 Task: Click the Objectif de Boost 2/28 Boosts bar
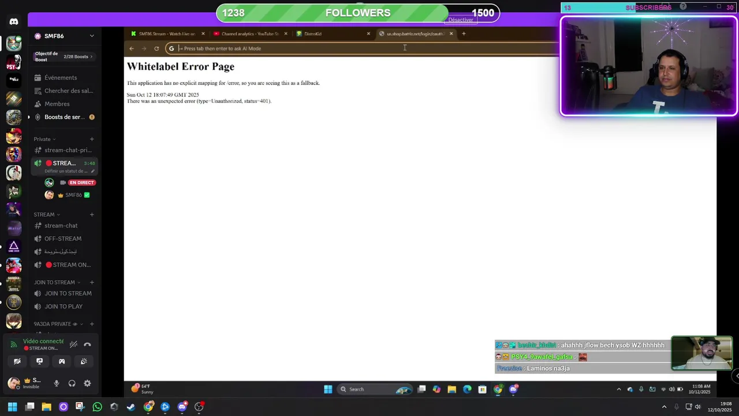64,57
